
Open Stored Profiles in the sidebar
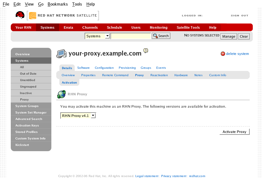click(x=31, y=132)
